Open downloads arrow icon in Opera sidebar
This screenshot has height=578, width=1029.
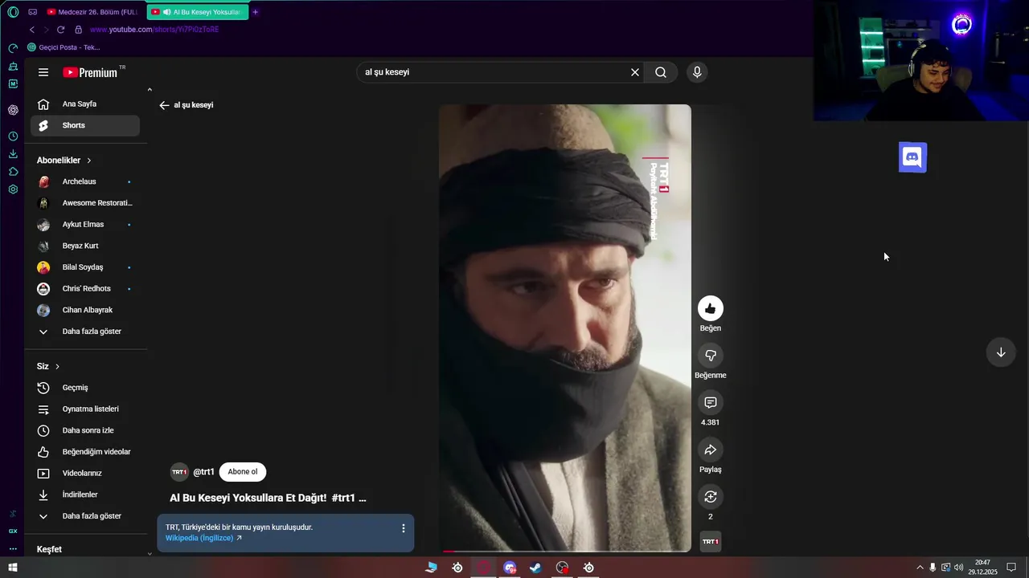(13, 154)
